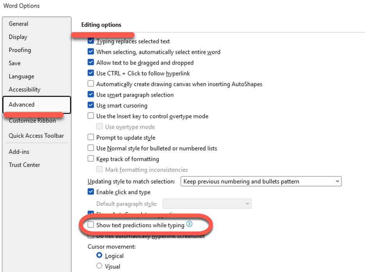Select Visual cursor movement radio button
Image resolution: width=365 pixels, height=272 pixels.
[99, 266]
